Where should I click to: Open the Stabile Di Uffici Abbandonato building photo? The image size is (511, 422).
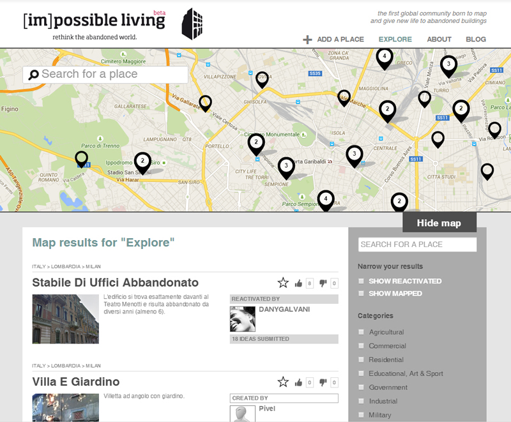click(66, 319)
